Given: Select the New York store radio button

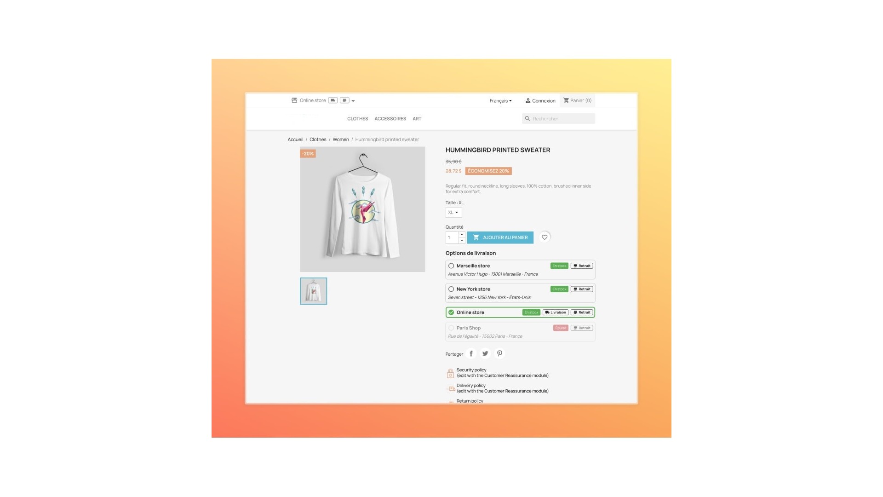Looking at the screenshot, I should [x=451, y=289].
